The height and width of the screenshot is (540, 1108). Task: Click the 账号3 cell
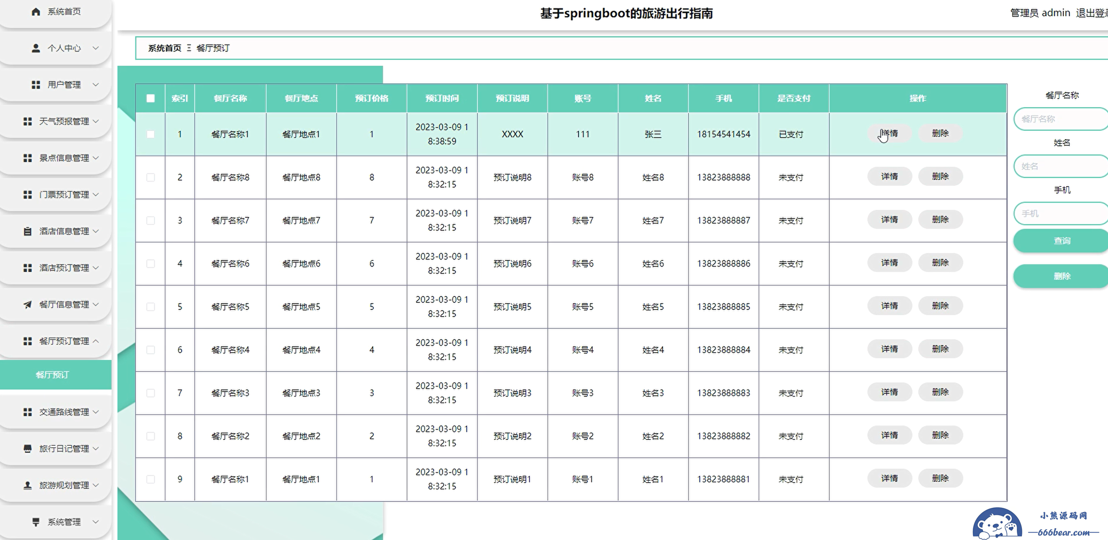(x=583, y=393)
